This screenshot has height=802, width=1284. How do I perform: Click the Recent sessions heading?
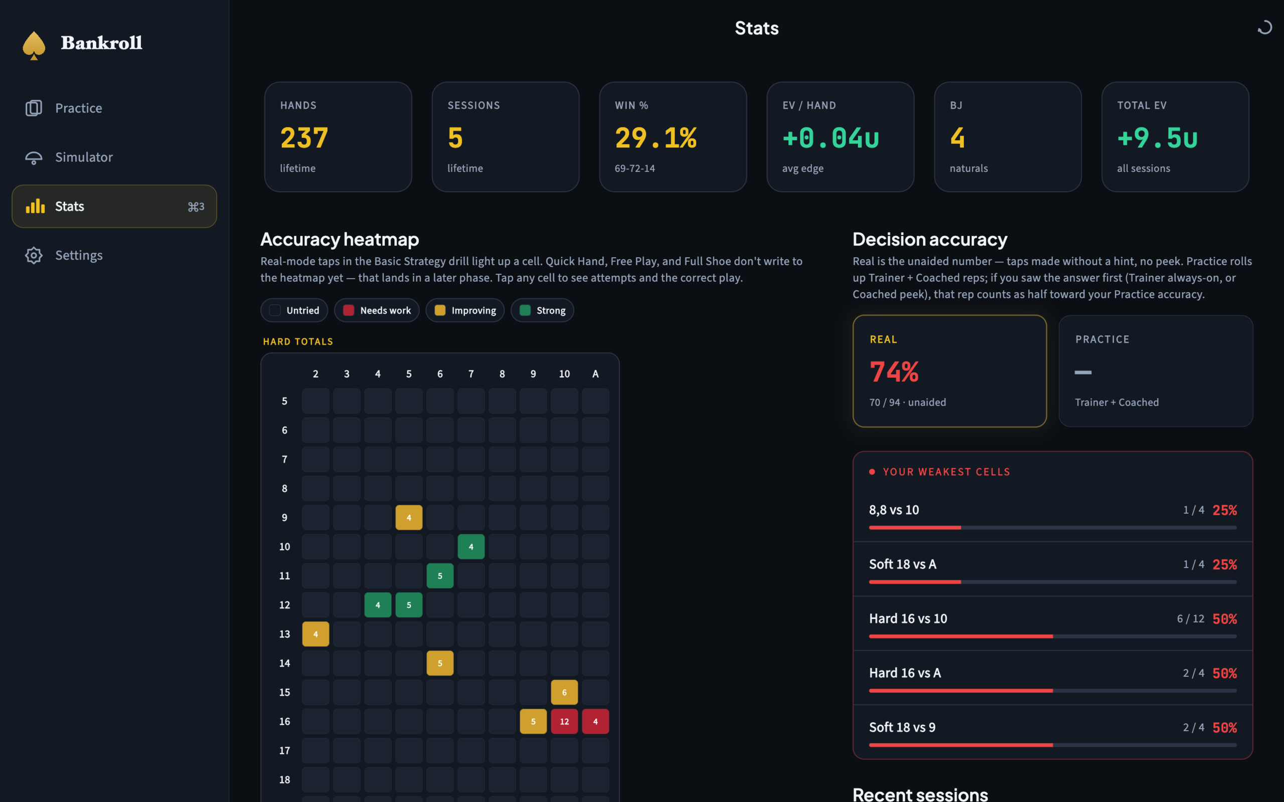click(920, 794)
